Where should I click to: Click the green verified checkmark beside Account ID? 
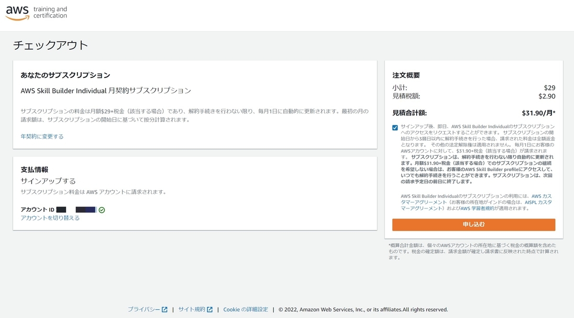pos(102,210)
